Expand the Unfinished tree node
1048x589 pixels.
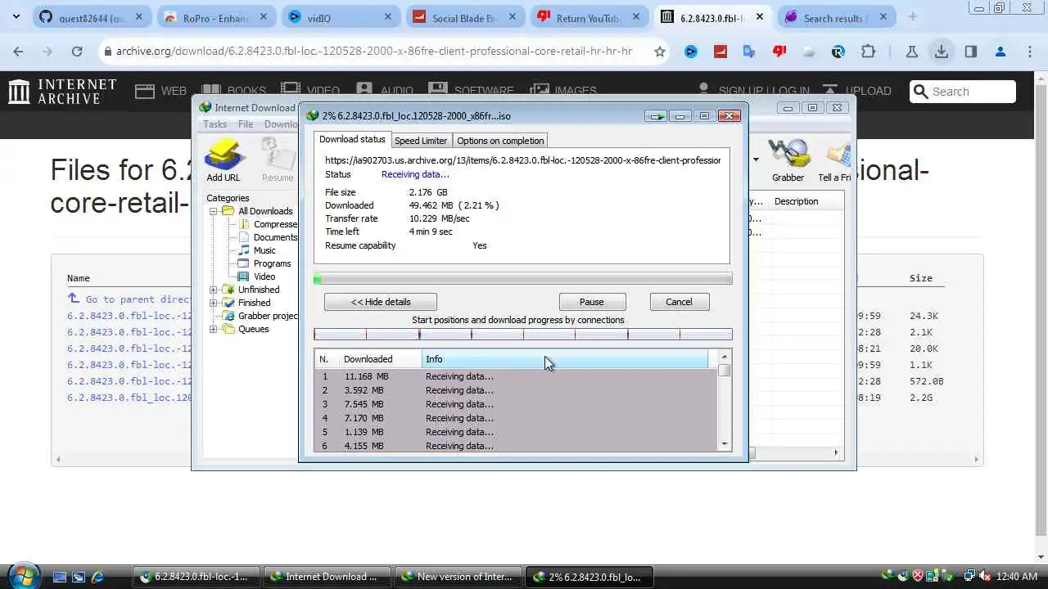(x=214, y=290)
